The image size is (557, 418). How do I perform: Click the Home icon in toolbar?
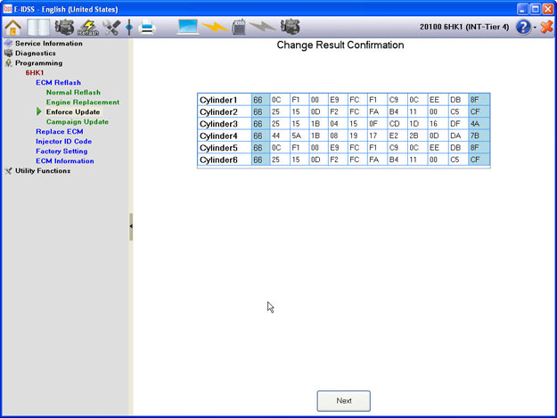(x=12, y=28)
